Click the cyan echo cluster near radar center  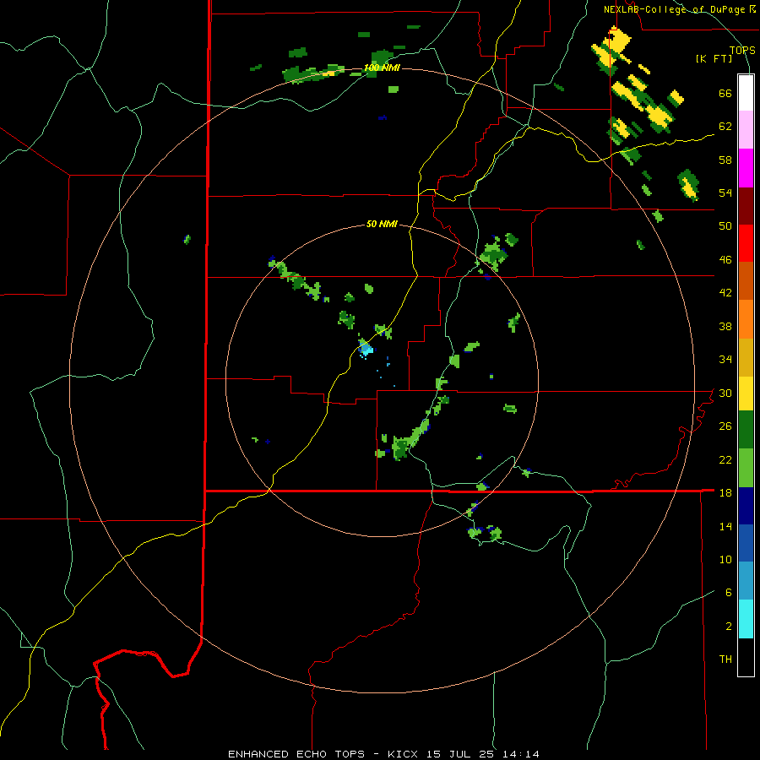(366, 348)
